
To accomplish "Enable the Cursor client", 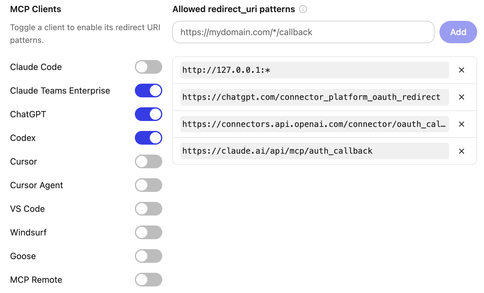I will [x=149, y=161].
